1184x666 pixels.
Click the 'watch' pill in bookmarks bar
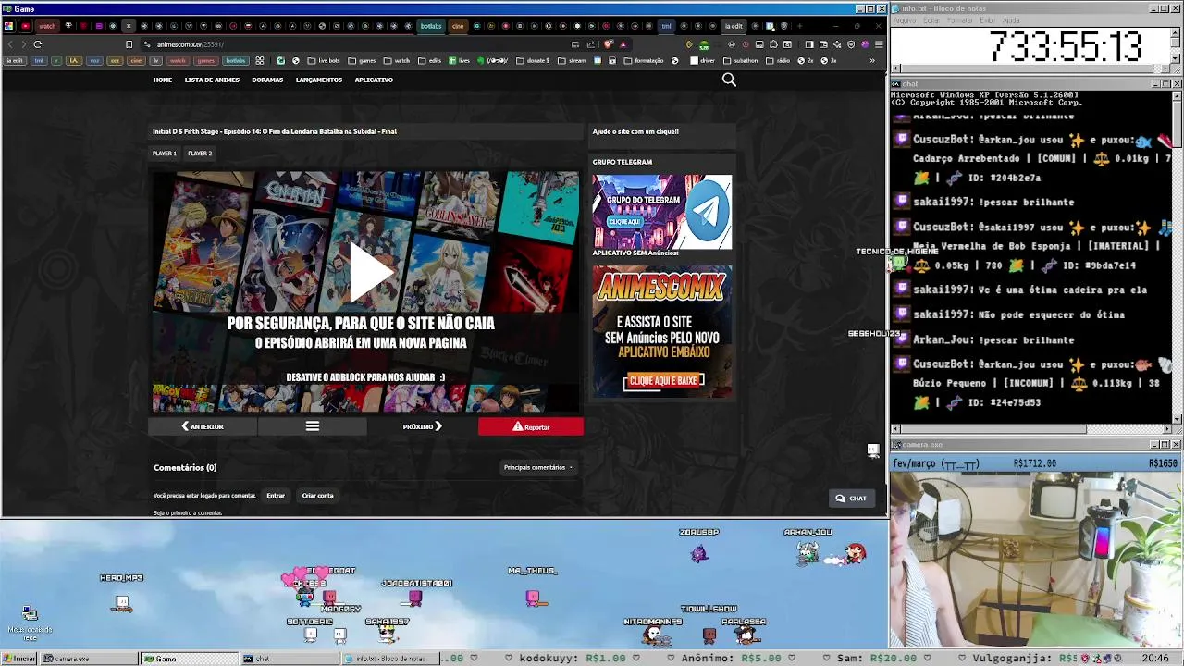click(178, 61)
